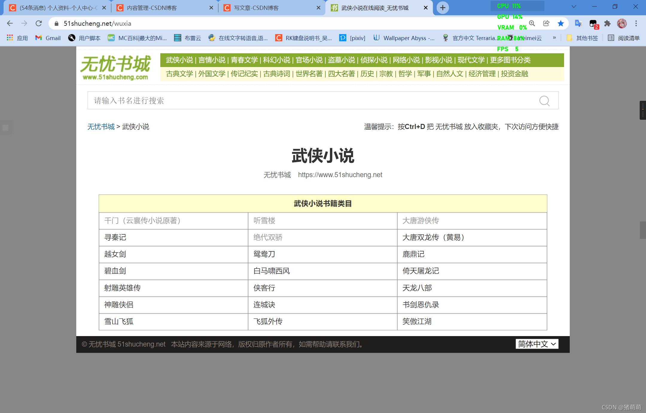Viewport: 646px width, 413px height.
Task: Open the tab search dropdown arrow
Action: (574, 7)
